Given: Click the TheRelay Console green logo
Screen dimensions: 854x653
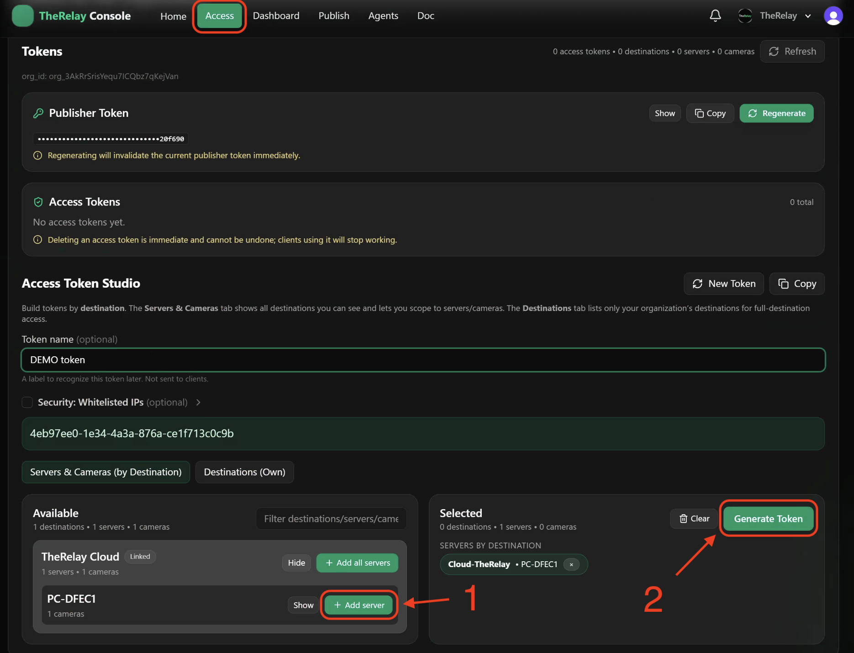Looking at the screenshot, I should click(23, 16).
